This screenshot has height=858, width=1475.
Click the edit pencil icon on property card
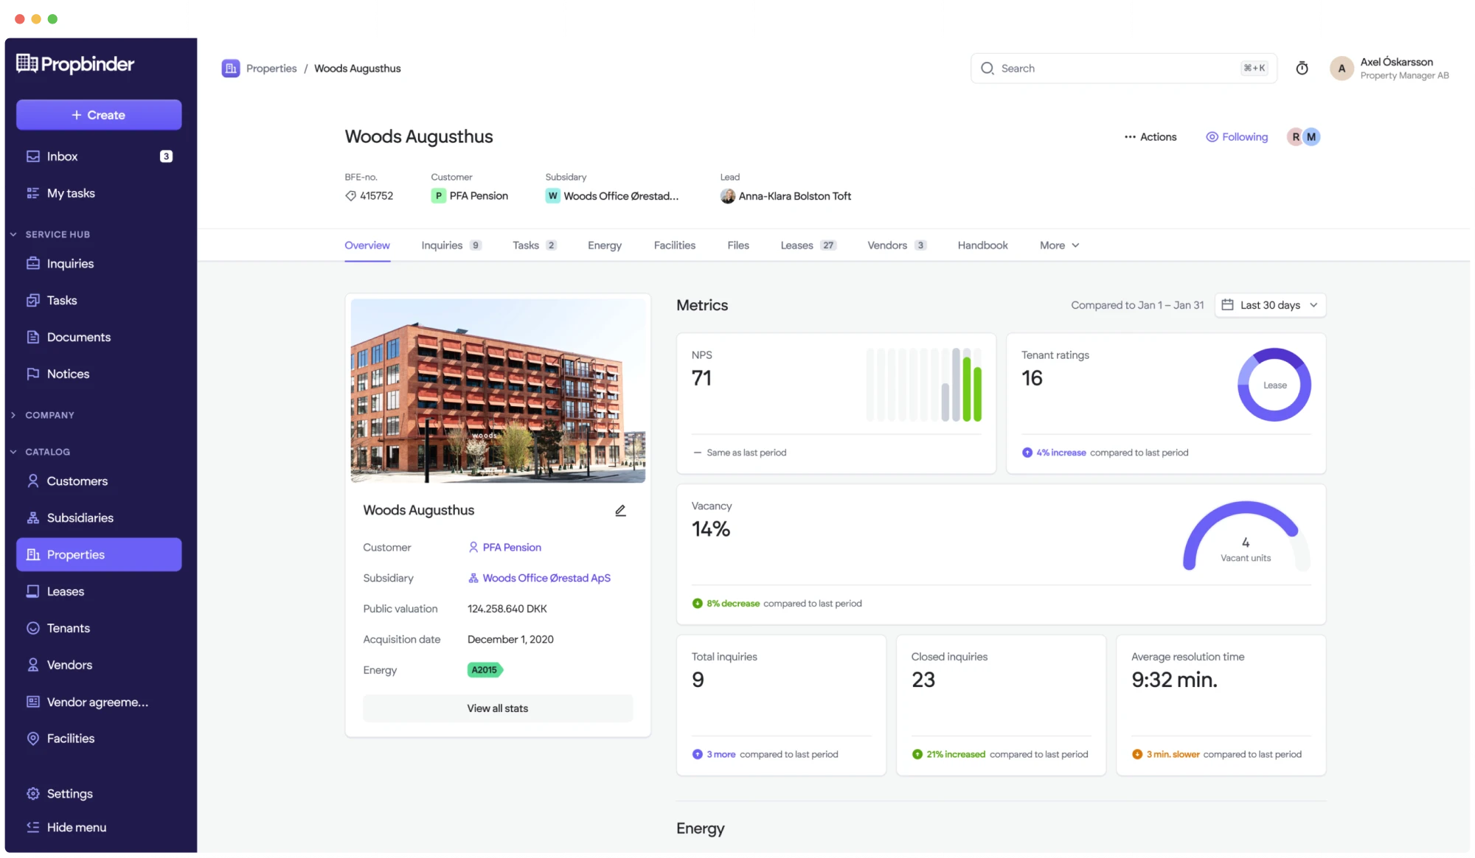pyautogui.click(x=620, y=511)
